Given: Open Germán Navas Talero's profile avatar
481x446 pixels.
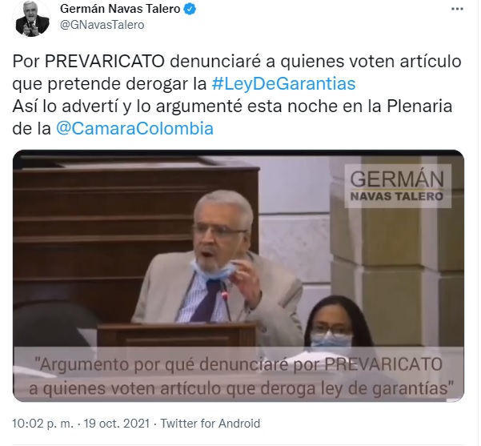Looking at the screenshot, I should click(32, 19).
